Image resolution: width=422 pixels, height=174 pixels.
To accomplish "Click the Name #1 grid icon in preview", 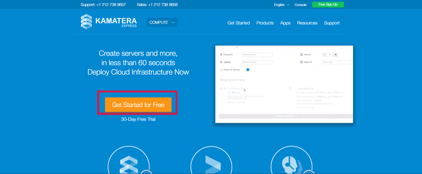I will pos(301,62).
